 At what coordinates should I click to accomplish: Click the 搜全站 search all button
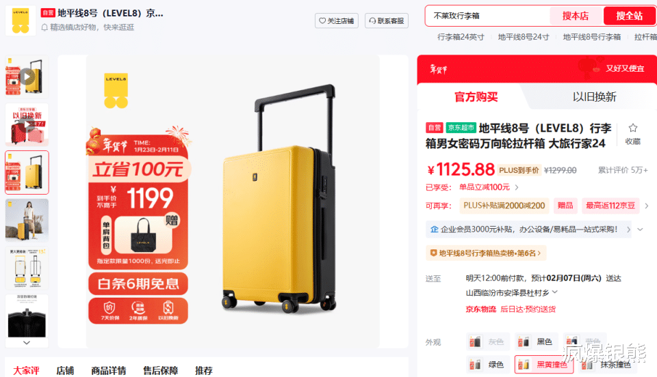point(629,16)
